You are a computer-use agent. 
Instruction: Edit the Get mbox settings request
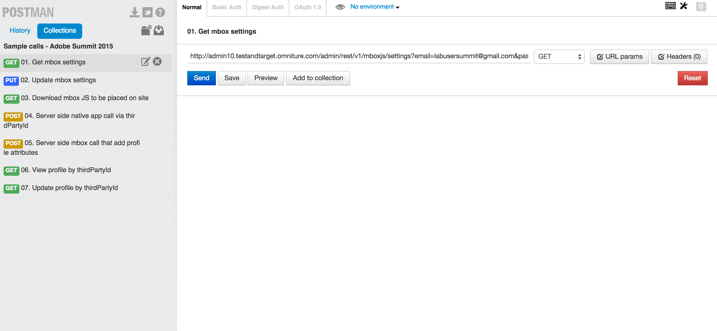[x=146, y=62]
